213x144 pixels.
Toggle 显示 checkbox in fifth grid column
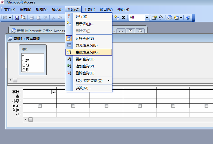(x=173, y=106)
